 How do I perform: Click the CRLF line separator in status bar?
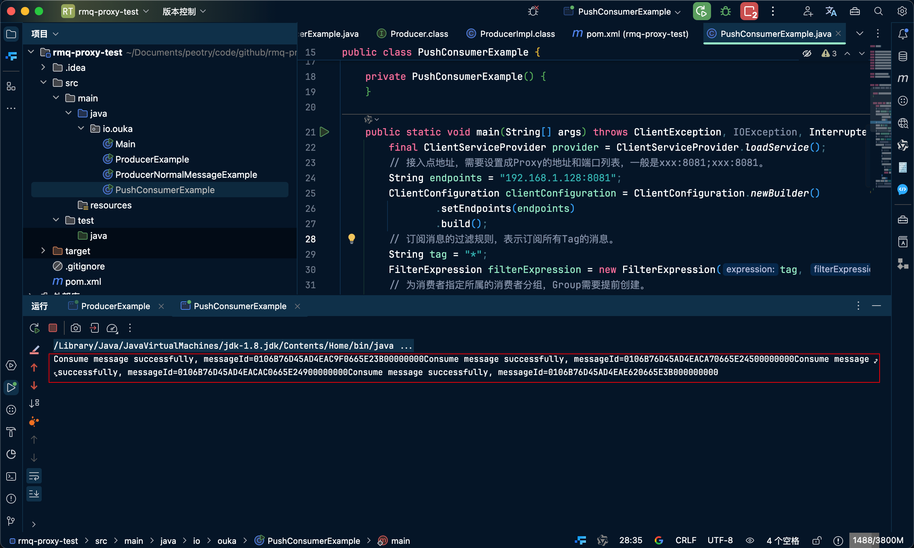pos(686,541)
